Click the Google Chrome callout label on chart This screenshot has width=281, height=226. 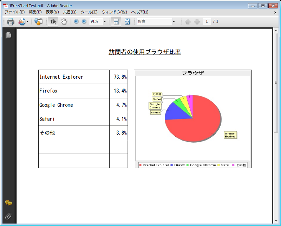(x=155, y=106)
